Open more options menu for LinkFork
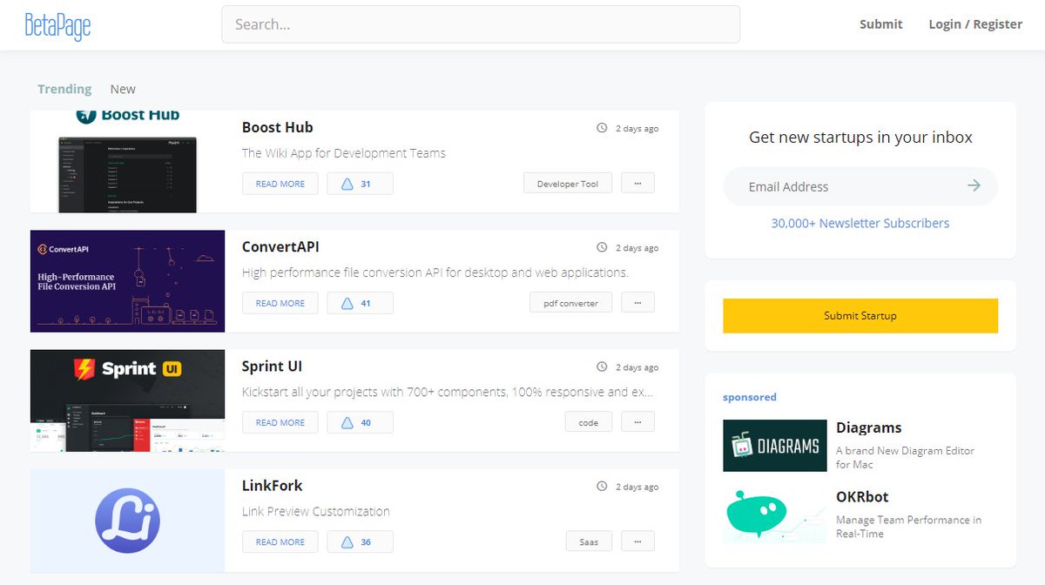The image size is (1045, 585). [x=637, y=541]
